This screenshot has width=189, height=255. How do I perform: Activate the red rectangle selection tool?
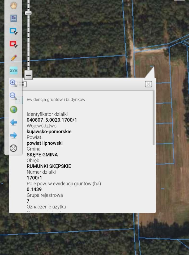tap(14, 44)
